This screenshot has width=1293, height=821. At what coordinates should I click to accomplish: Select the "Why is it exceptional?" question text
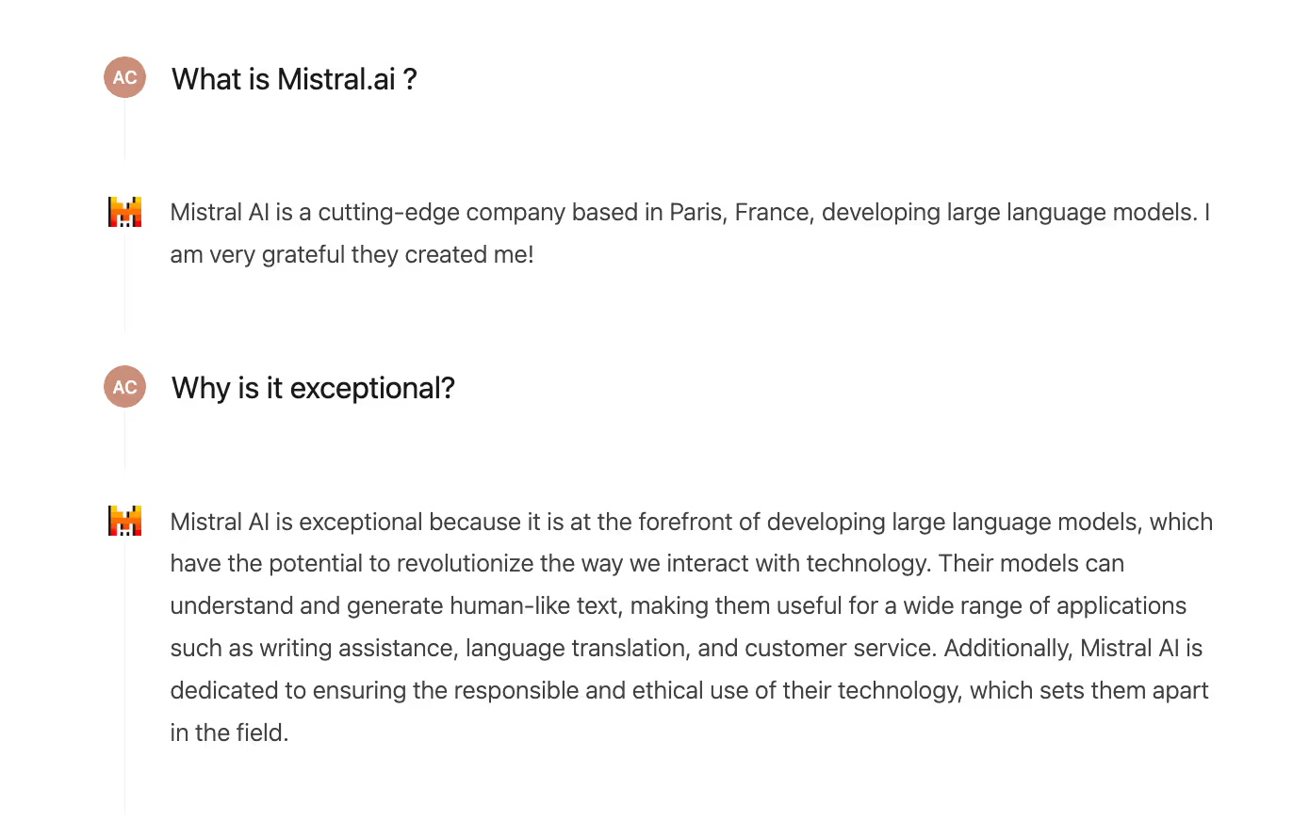313,388
